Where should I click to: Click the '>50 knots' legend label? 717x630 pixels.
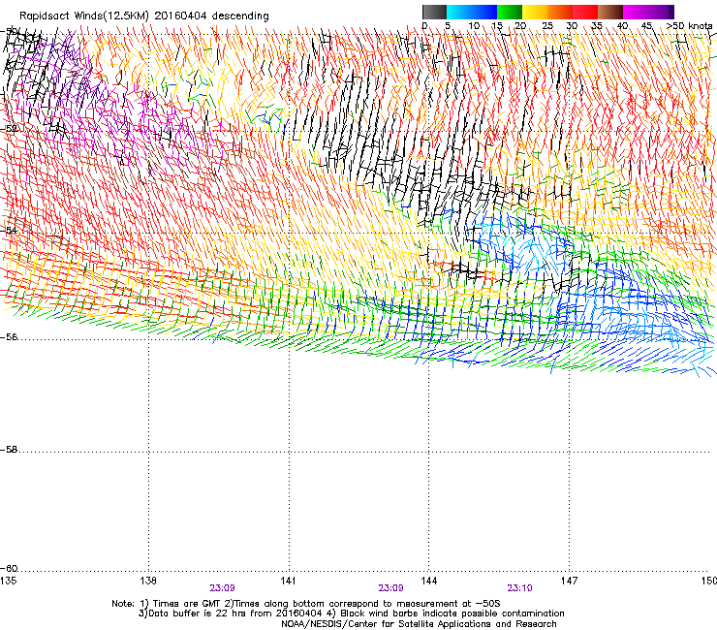(689, 25)
